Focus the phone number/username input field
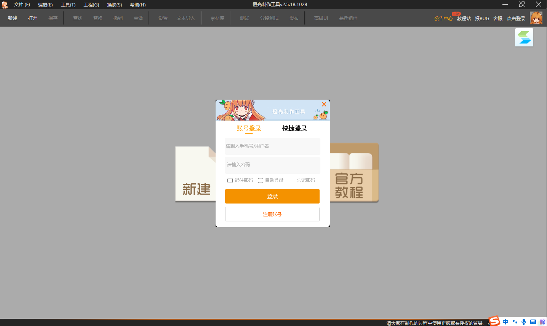This screenshot has height=326, width=547. point(272,146)
